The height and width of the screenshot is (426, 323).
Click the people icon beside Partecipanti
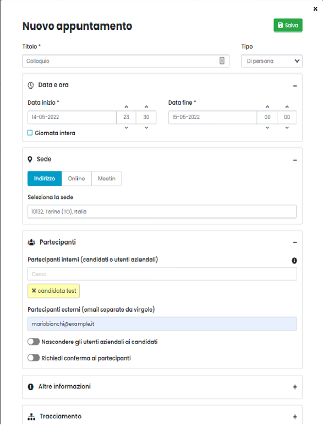point(31,242)
